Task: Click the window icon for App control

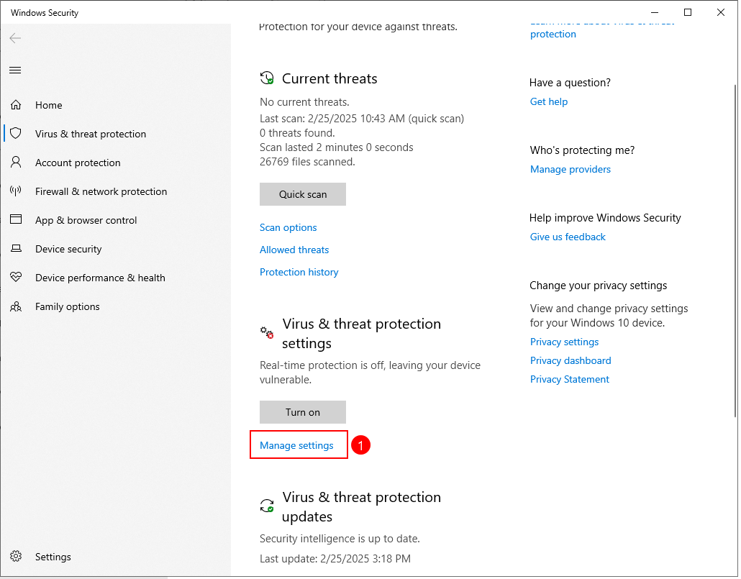Action: 16,220
